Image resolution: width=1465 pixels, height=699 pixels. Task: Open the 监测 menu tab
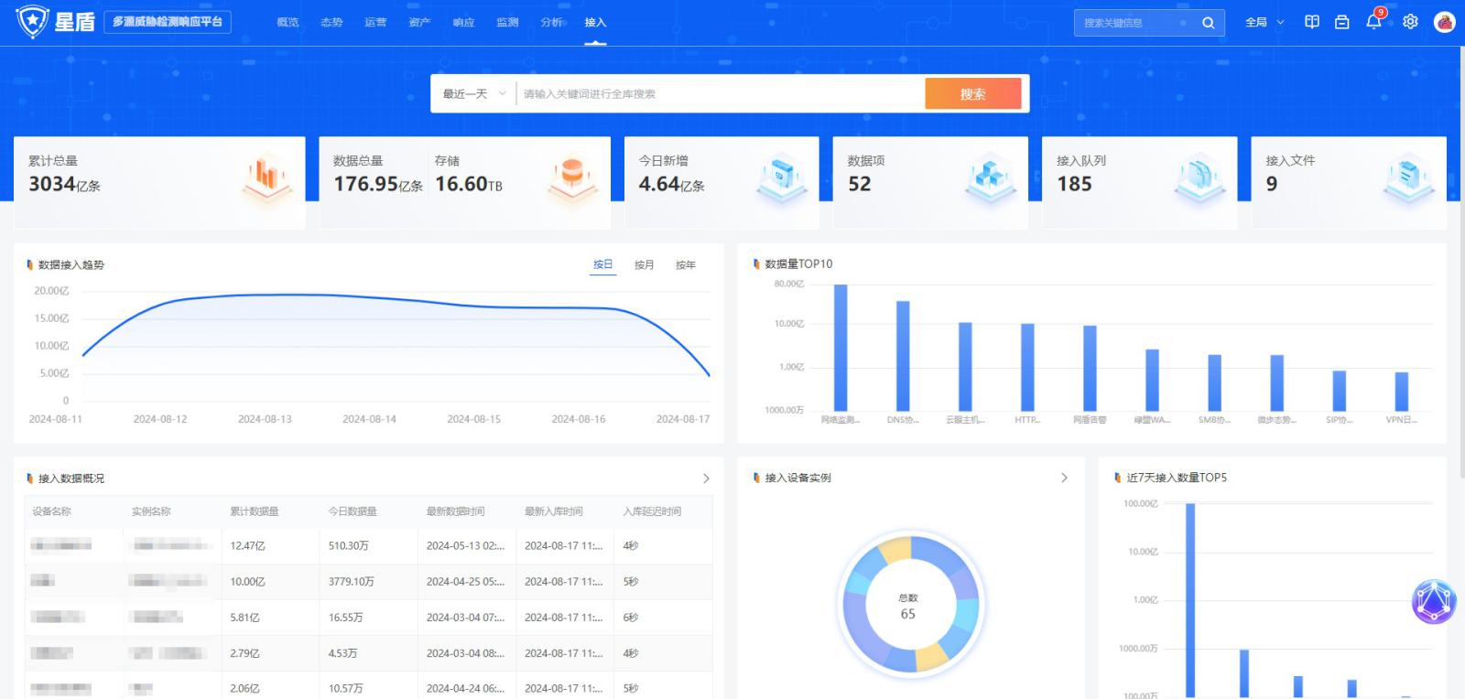pyautogui.click(x=507, y=22)
